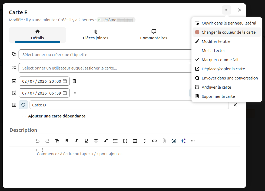The height and width of the screenshot is (191, 265).
Task: Choose Archiver la carte
Action: (227, 87)
